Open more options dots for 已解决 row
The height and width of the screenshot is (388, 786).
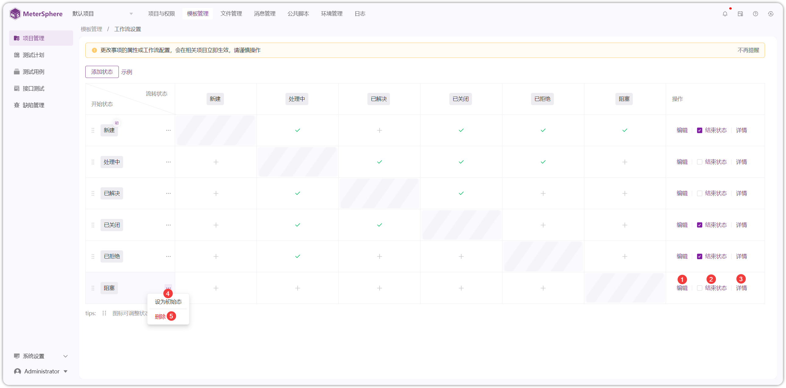tap(168, 193)
